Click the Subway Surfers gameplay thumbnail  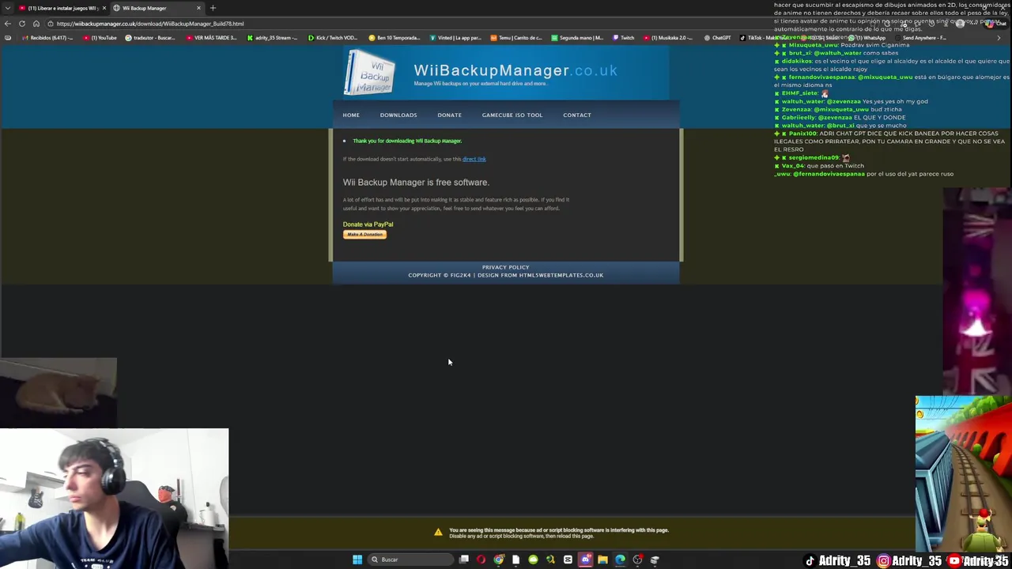pyautogui.click(x=963, y=473)
